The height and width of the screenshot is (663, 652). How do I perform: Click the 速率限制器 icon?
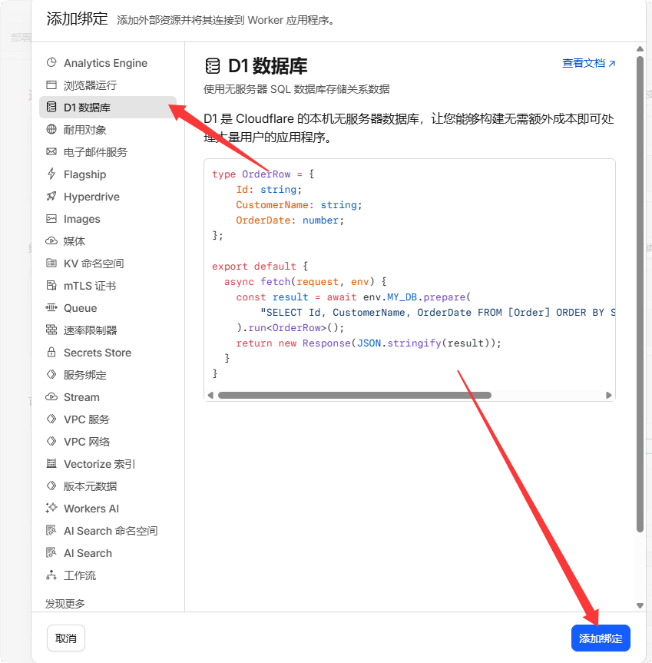tap(51, 330)
